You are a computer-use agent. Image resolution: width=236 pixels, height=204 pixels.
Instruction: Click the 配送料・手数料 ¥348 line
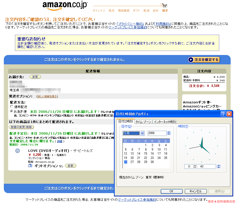204,80
